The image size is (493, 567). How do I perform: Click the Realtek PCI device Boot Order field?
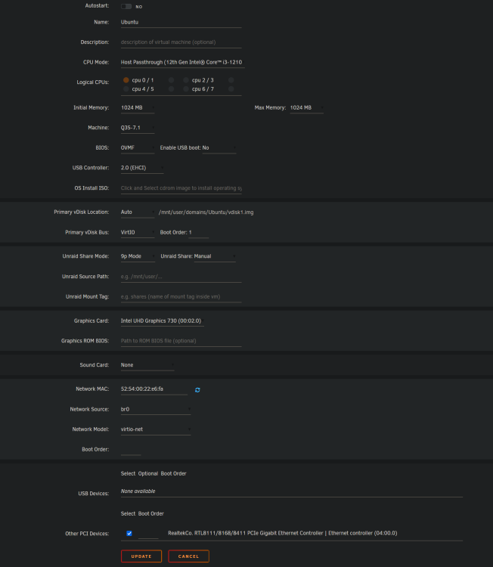(x=148, y=534)
